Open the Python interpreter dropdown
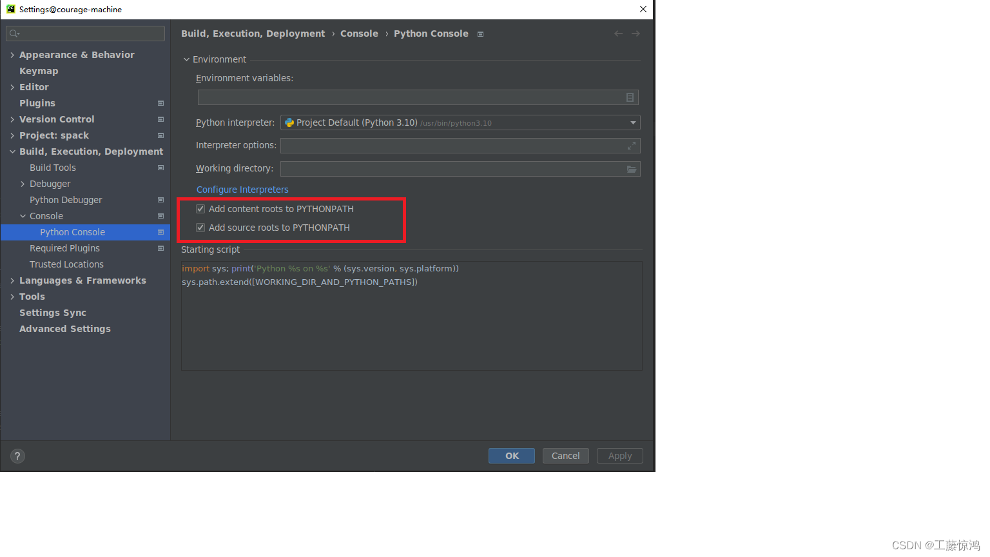 pyautogui.click(x=632, y=122)
